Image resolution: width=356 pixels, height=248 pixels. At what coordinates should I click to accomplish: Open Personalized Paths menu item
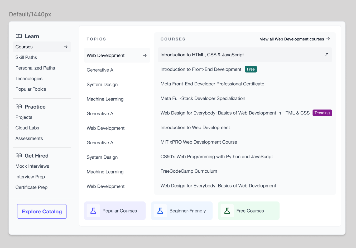tap(35, 68)
